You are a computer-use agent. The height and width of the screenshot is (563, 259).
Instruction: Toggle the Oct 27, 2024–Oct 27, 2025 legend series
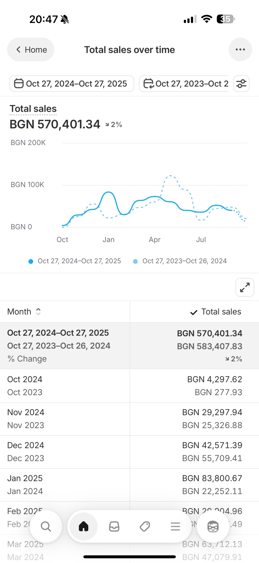[75, 261]
